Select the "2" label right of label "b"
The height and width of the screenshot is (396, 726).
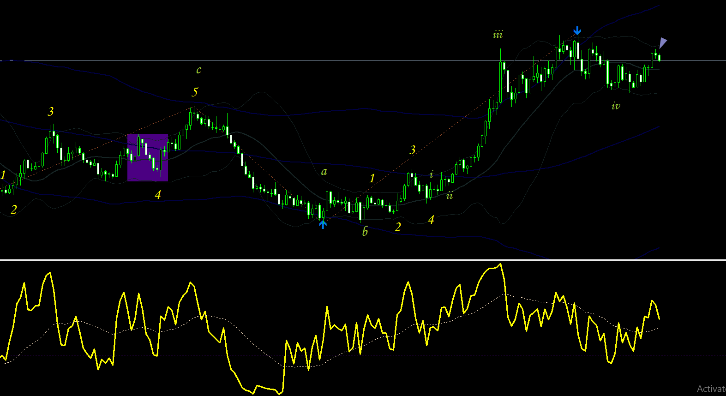pyautogui.click(x=398, y=227)
